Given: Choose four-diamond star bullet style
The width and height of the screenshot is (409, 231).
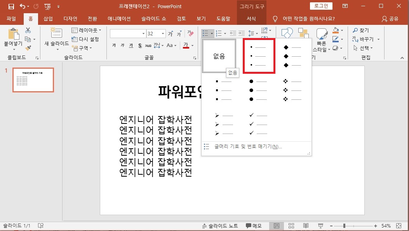Looking at the screenshot, I should pos(293,90).
